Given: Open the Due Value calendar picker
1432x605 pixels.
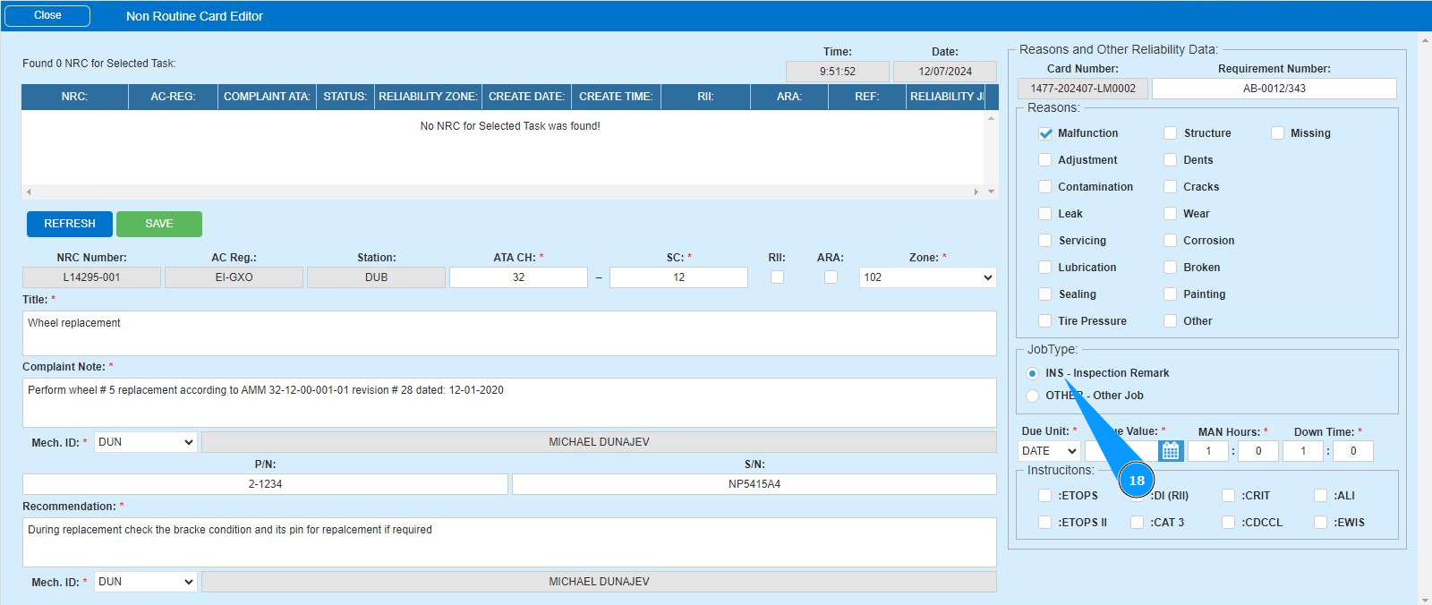Looking at the screenshot, I should click(1170, 451).
